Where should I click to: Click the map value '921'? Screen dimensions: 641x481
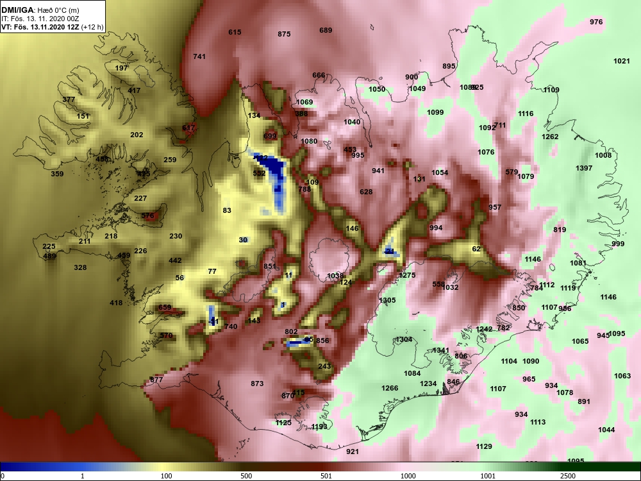pyautogui.click(x=353, y=451)
